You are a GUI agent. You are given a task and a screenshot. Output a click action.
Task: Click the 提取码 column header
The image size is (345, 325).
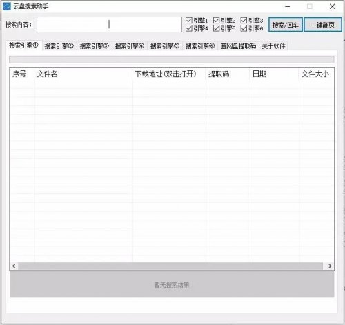pos(228,74)
